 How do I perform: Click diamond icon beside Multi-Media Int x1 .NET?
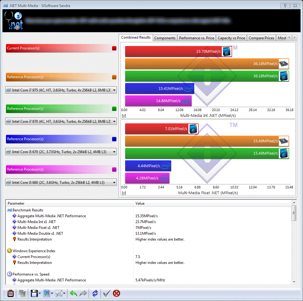(x=14, y=222)
